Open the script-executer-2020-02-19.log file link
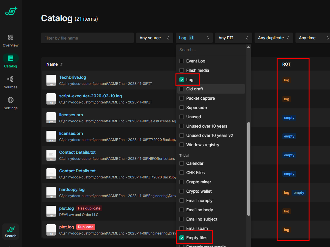Screen dimensions: 330x247 click(x=91, y=96)
